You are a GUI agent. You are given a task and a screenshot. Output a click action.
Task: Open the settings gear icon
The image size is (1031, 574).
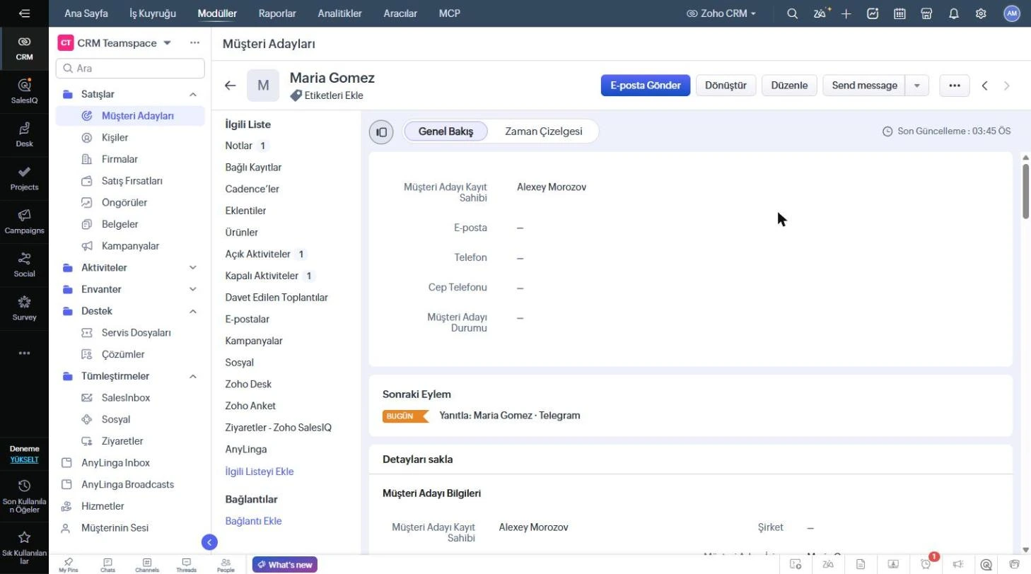[x=981, y=13]
